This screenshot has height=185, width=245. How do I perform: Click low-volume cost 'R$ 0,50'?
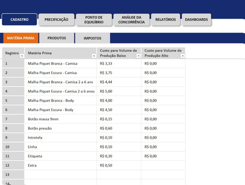pos(119,165)
